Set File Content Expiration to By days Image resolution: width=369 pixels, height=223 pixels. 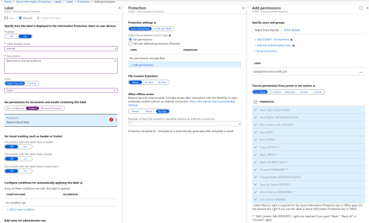(163, 83)
